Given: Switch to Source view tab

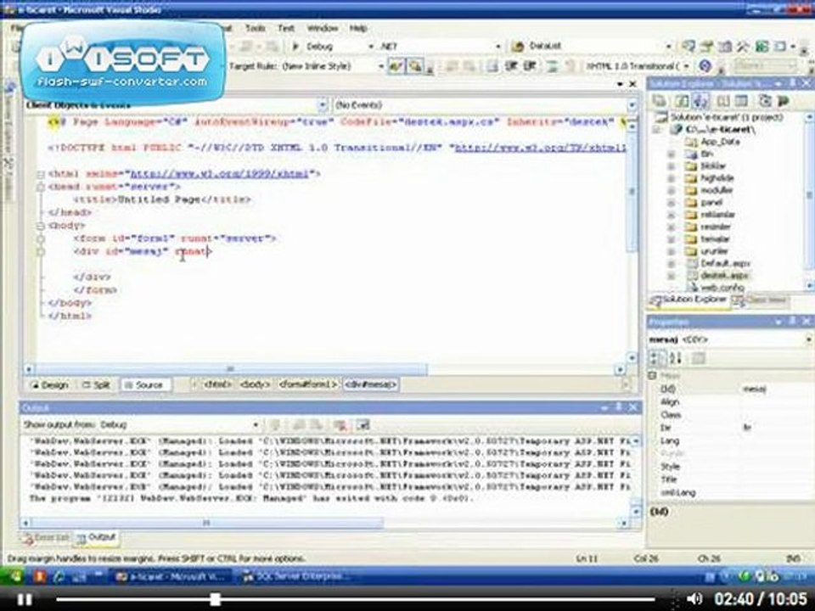Looking at the screenshot, I should tap(144, 385).
